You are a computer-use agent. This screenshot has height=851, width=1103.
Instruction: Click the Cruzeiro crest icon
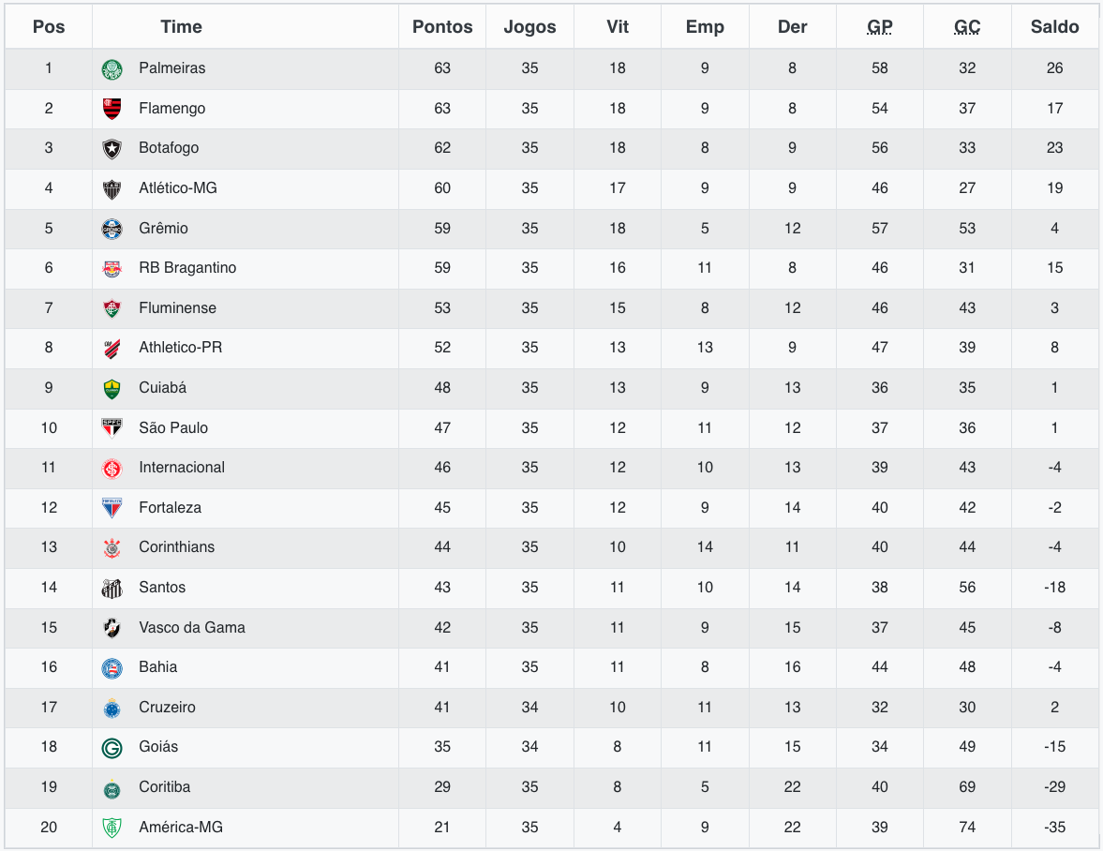112,708
